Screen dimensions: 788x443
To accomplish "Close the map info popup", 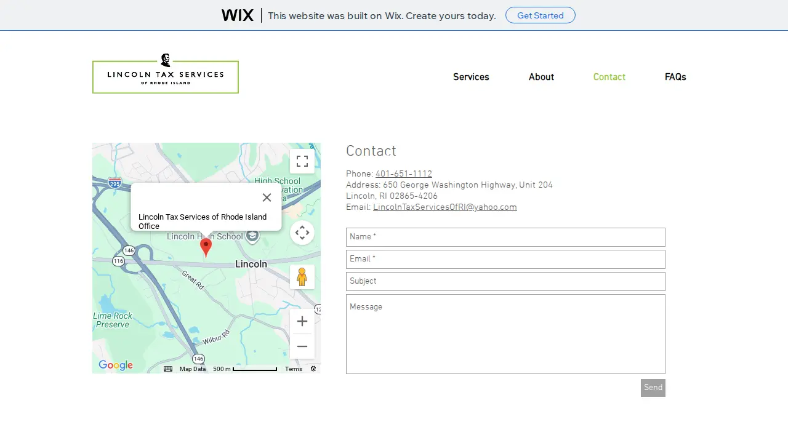I will tap(267, 198).
